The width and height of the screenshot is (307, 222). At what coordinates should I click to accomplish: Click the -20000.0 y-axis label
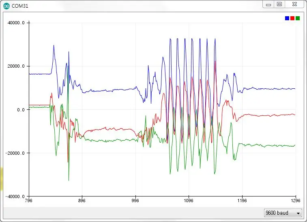(15, 153)
